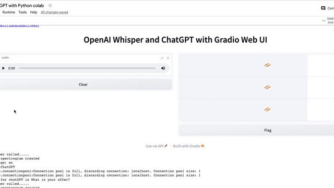The image size is (334, 188).
Task: Click the RAM and Disk indicator
Action: point(328,20)
